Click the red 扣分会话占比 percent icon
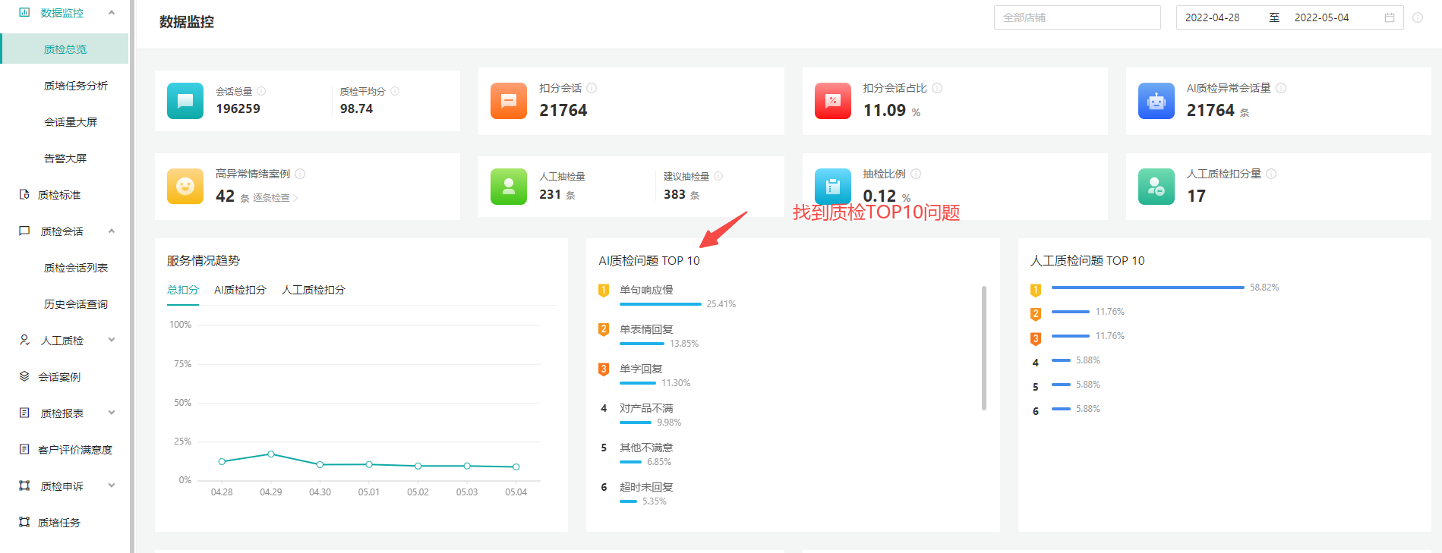The image size is (1442, 553). pos(833,101)
